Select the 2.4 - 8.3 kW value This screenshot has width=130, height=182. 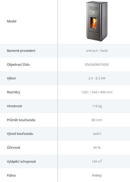coord(97,78)
